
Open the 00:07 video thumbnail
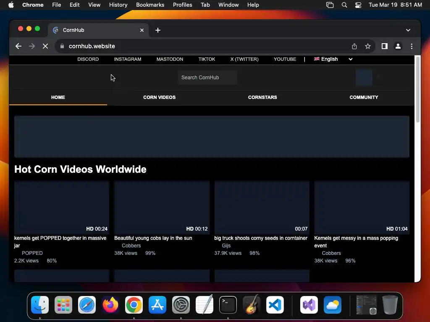[x=262, y=207]
